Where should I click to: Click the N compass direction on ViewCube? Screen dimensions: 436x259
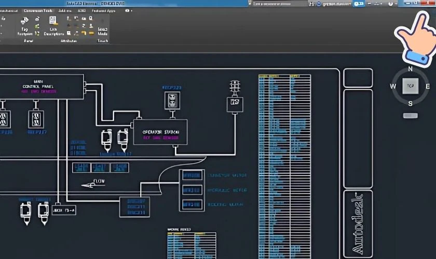click(x=410, y=69)
